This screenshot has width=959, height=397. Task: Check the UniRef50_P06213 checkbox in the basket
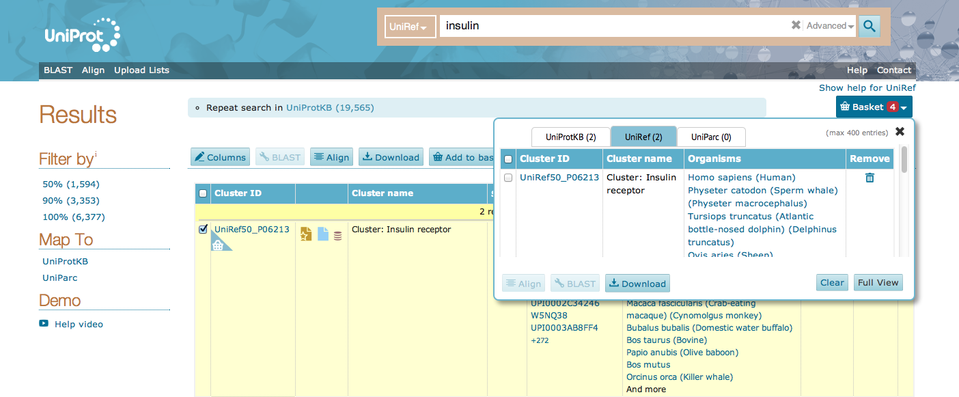coord(508,178)
